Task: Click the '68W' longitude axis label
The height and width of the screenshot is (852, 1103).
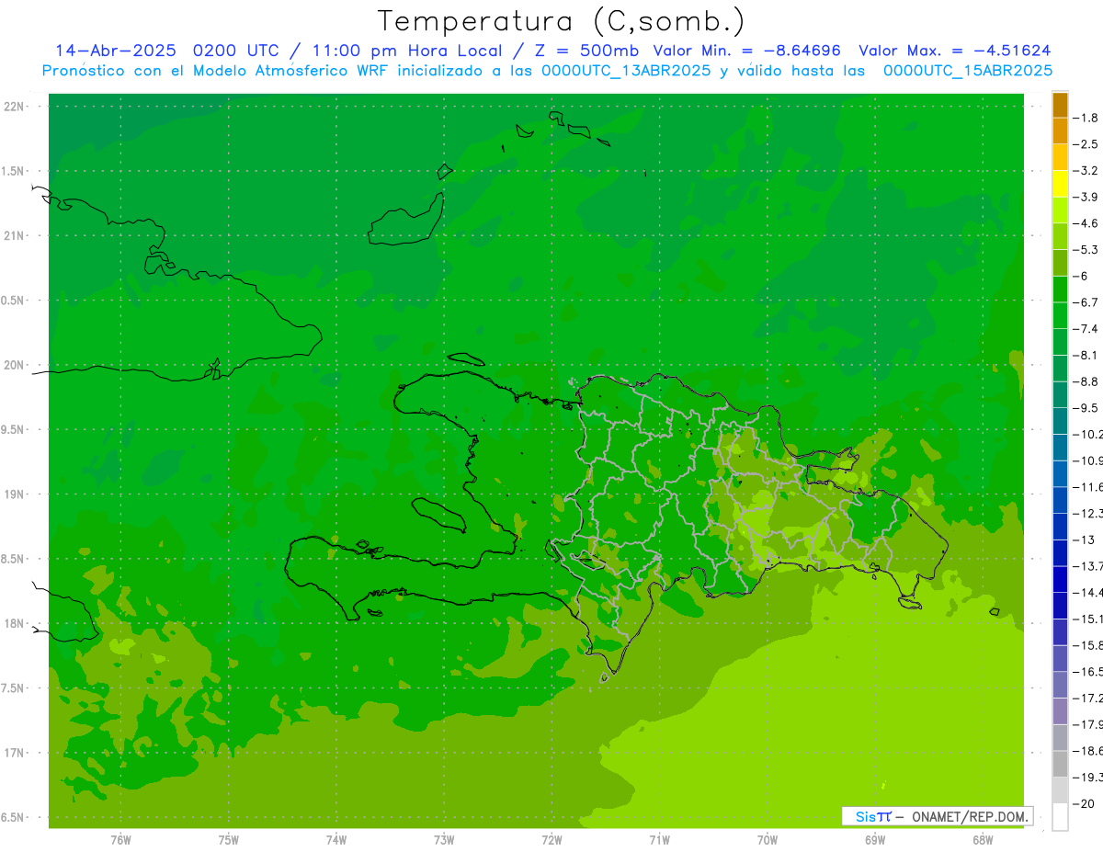Action: point(983,839)
